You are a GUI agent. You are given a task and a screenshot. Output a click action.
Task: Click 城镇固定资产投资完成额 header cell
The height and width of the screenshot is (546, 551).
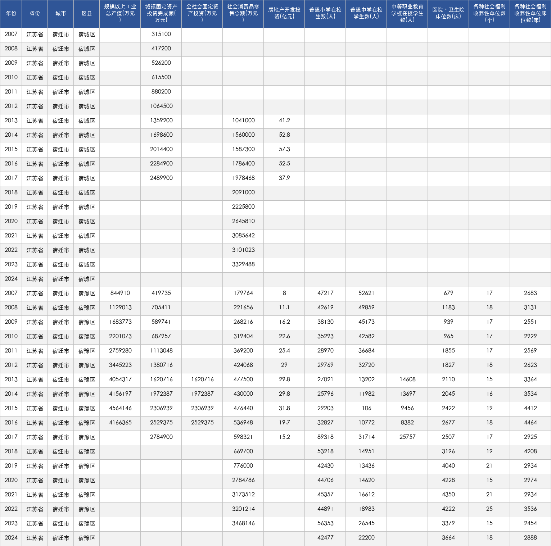pyautogui.click(x=161, y=14)
